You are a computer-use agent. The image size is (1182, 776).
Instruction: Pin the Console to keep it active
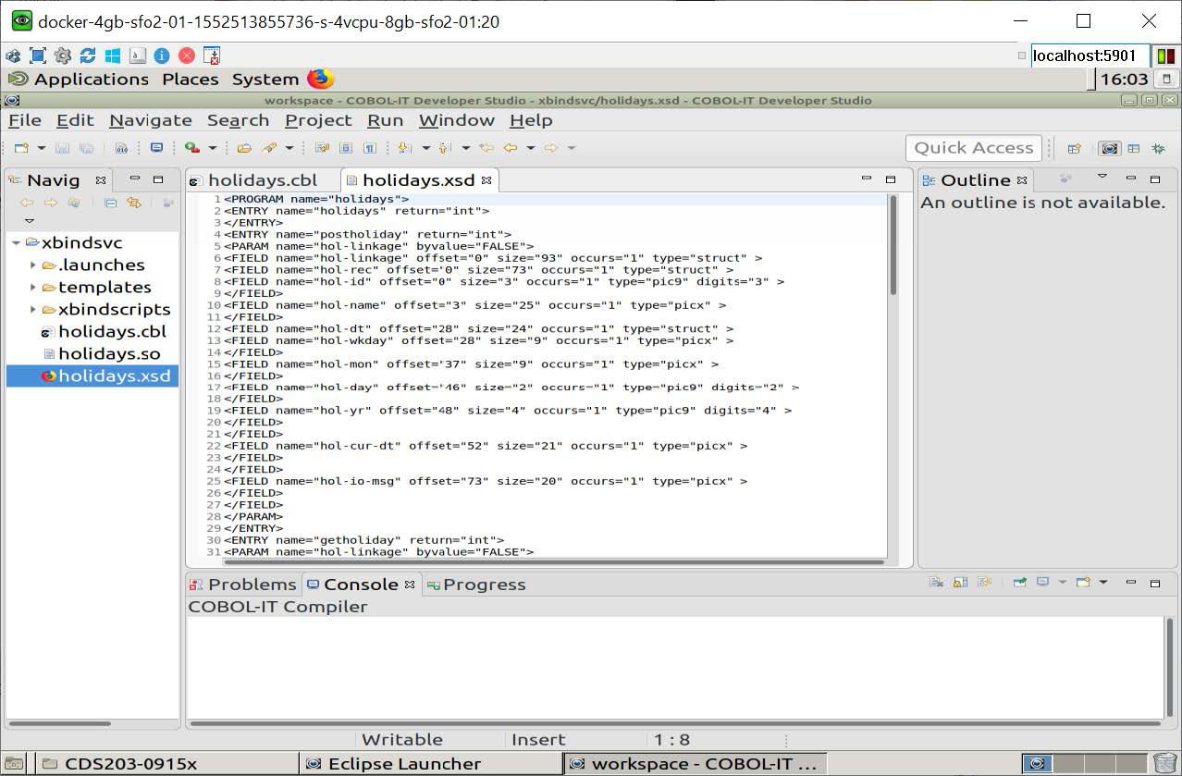982,582
